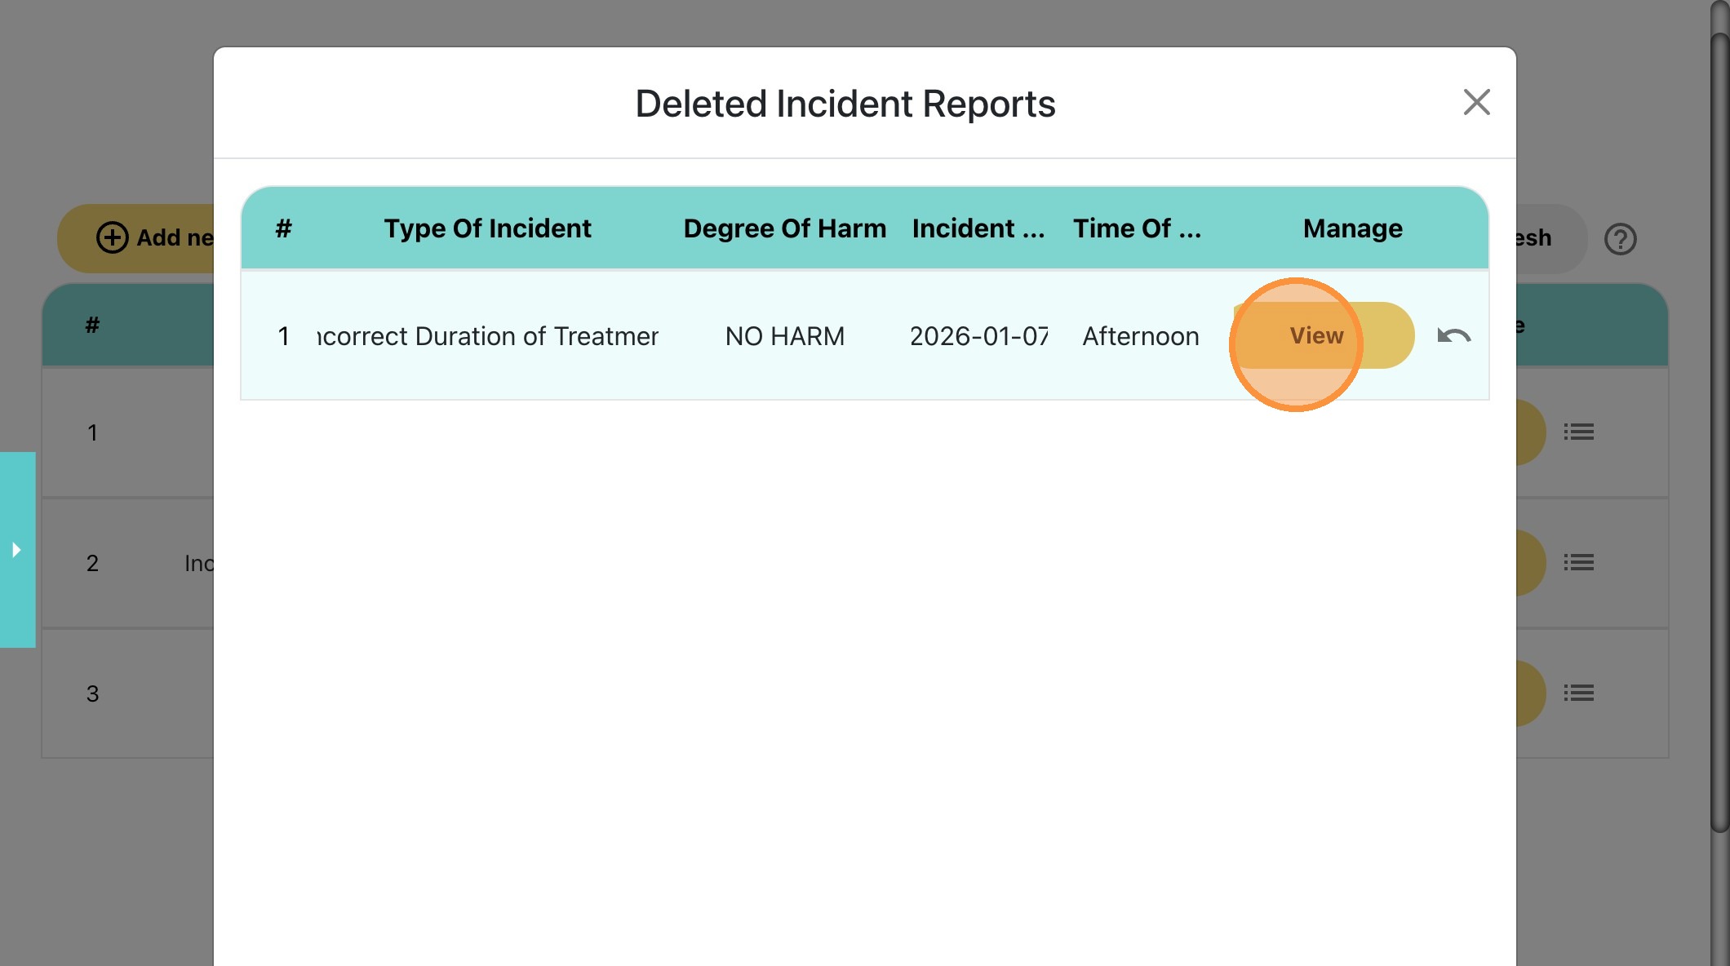Click the page vertical scrollbar
1730x966 pixels.
[x=1719, y=432]
